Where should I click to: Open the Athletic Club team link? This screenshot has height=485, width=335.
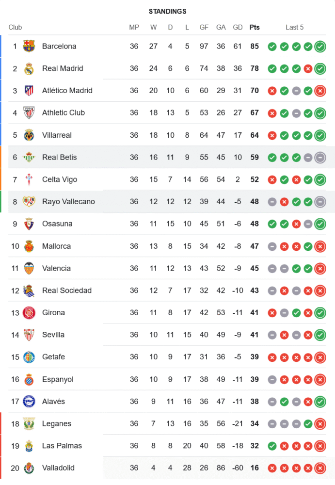(64, 113)
